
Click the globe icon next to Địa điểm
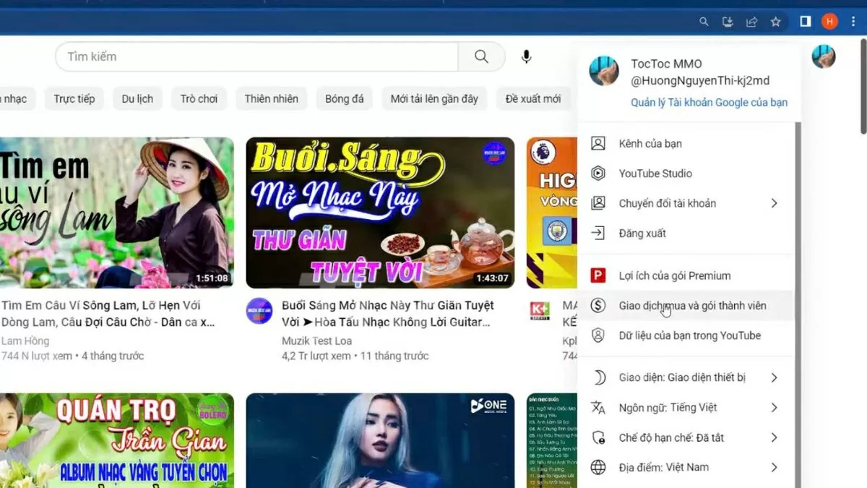598,467
